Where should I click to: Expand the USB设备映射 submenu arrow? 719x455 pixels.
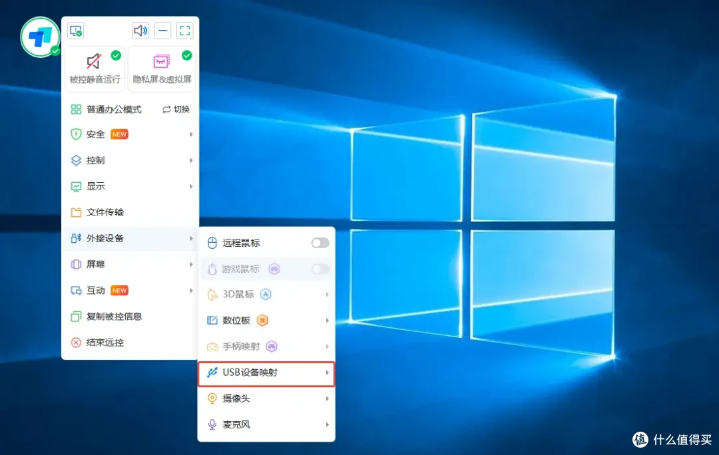coord(328,373)
